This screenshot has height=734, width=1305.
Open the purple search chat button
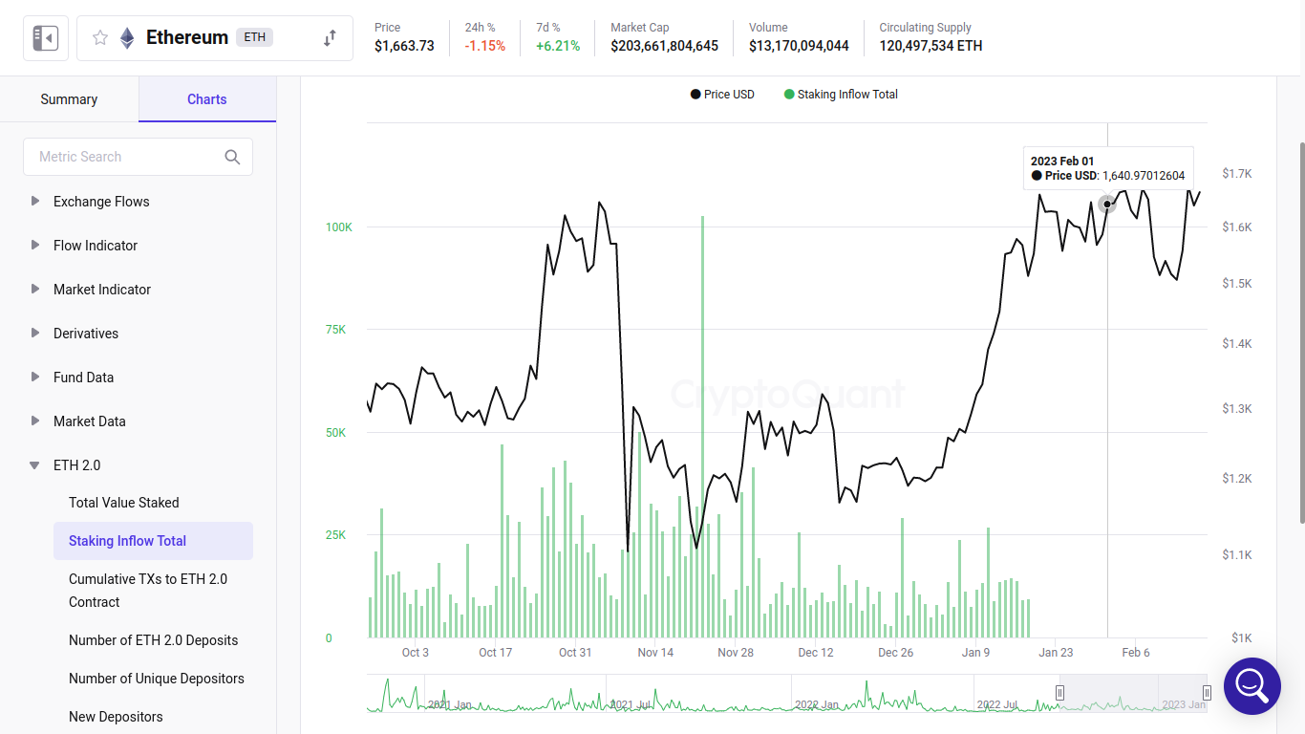coord(1252,685)
